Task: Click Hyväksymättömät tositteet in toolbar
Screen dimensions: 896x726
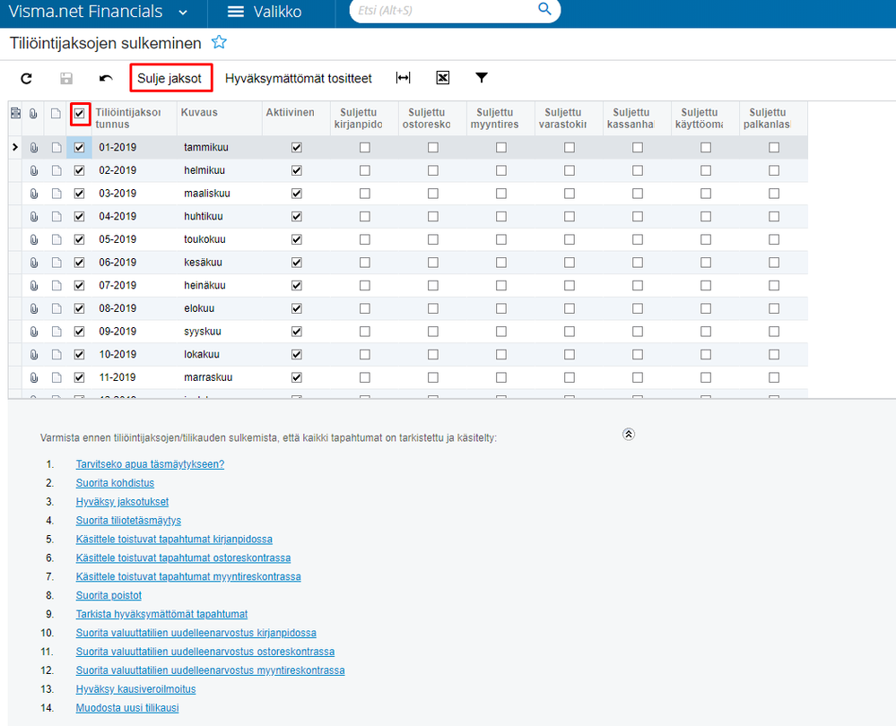Action: tap(299, 78)
